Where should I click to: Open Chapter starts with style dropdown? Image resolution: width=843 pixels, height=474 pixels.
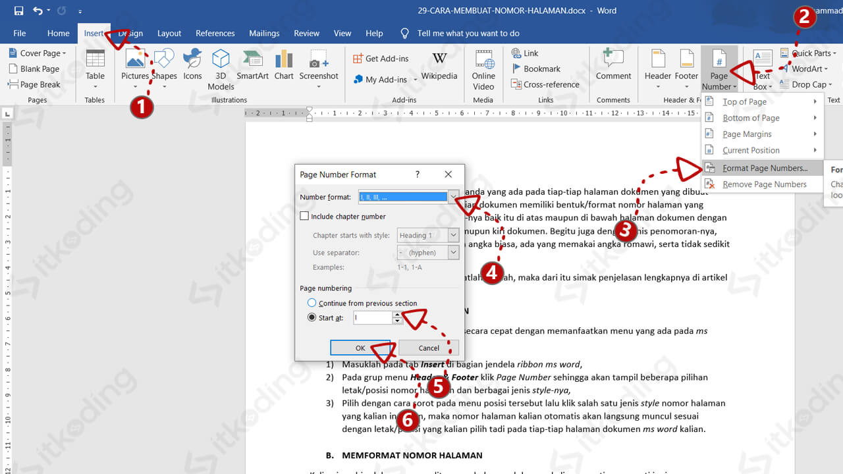point(453,235)
